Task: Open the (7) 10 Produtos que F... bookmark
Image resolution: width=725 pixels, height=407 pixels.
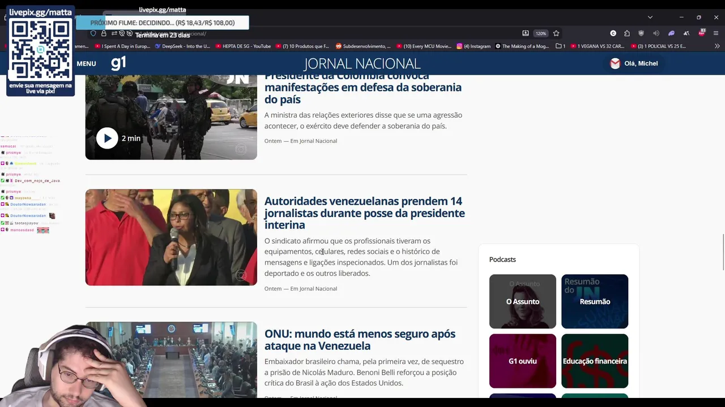Action: (x=302, y=46)
